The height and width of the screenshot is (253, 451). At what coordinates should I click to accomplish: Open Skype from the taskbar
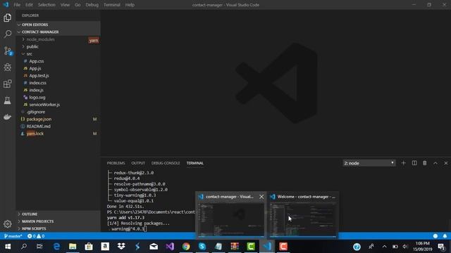[202, 247]
